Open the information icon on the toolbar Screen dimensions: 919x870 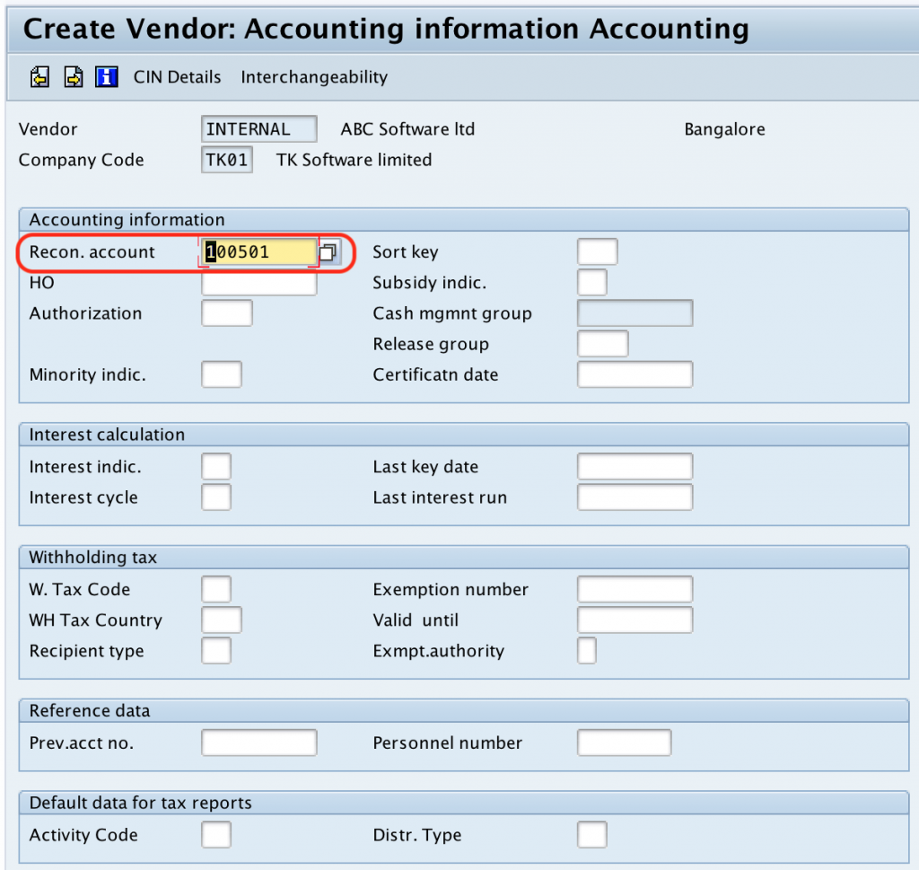(107, 76)
